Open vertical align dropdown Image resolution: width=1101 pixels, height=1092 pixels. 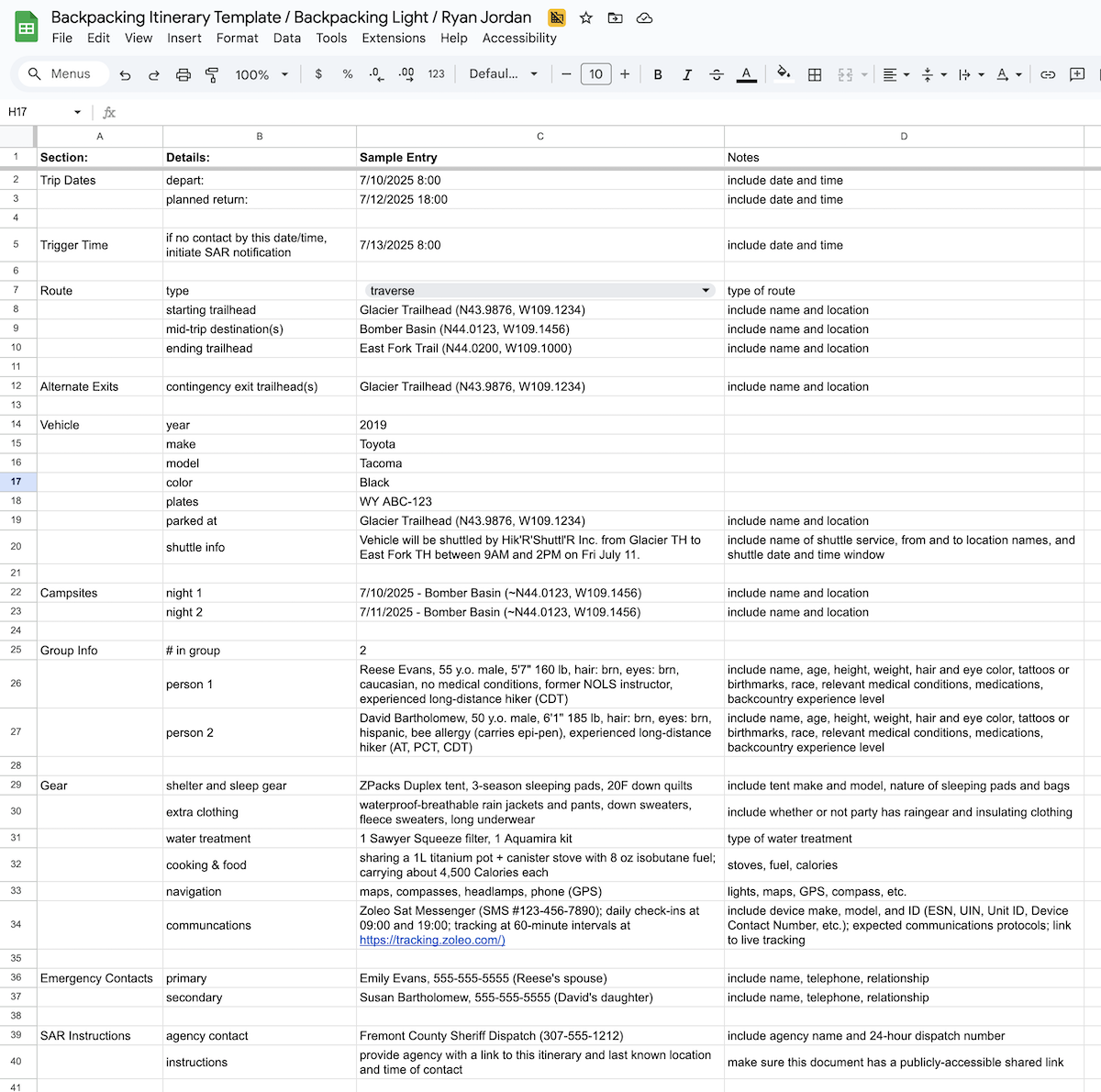coord(933,74)
